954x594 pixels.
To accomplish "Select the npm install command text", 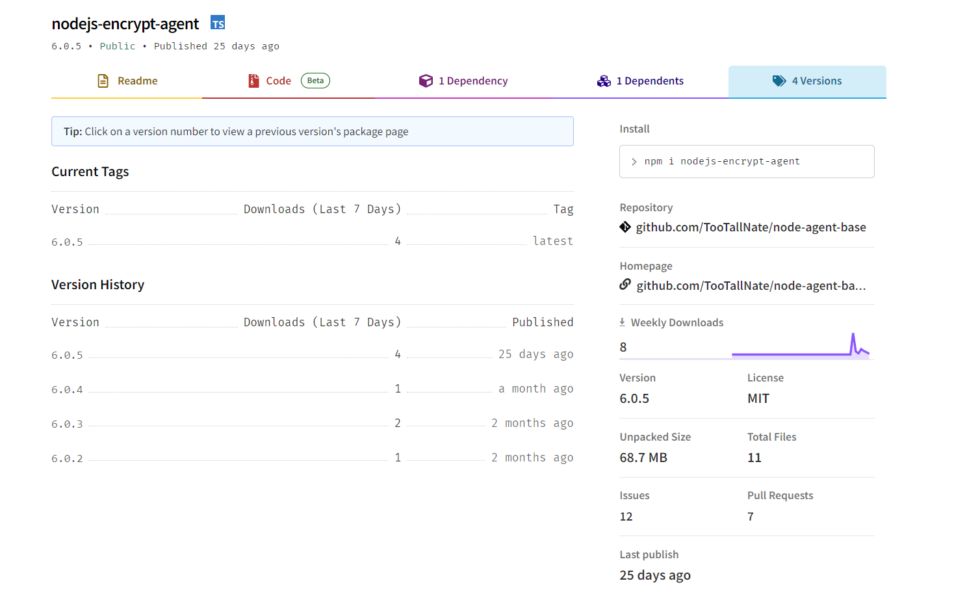I will (x=721, y=161).
